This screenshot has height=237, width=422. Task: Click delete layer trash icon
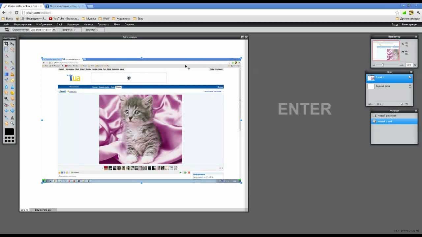pyautogui.click(x=406, y=104)
